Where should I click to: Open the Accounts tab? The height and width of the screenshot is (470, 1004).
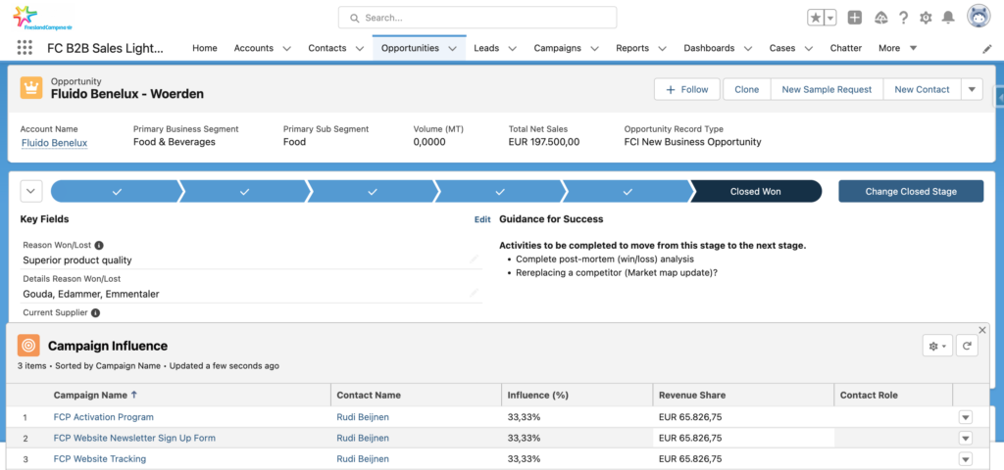click(254, 48)
